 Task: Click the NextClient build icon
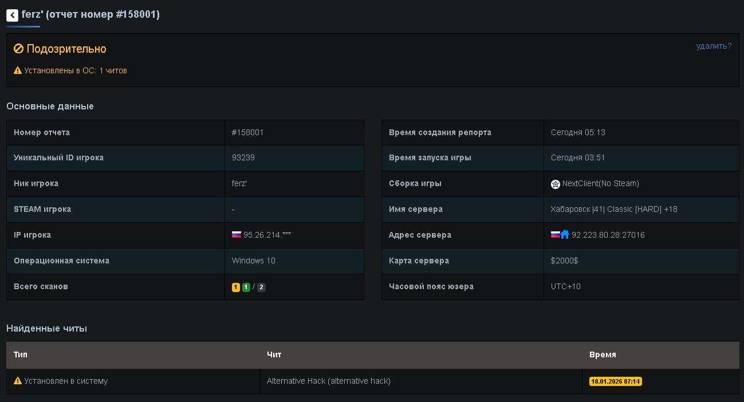[x=555, y=184]
